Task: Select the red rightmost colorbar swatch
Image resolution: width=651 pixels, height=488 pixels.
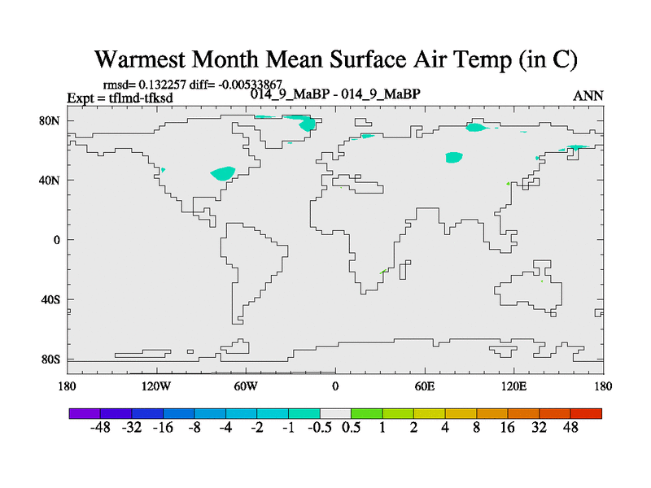Action: click(586, 413)
